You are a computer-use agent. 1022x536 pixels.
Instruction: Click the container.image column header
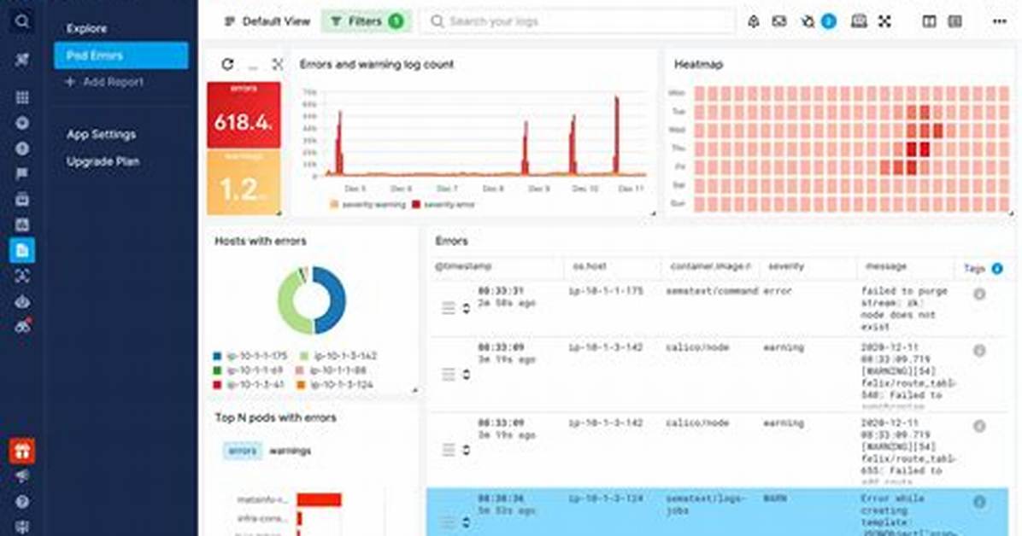[710, 266]
